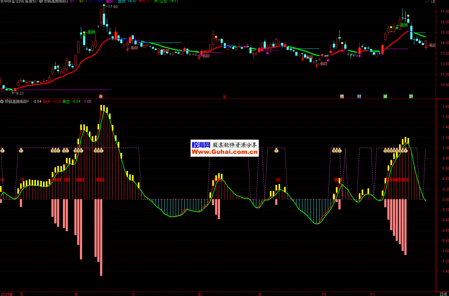Click the diamond icon at top right

tap(427, 1)
